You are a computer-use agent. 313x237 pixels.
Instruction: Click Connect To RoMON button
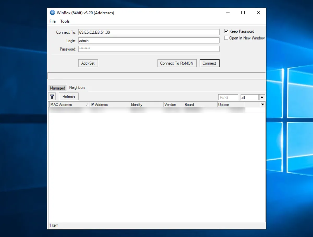[x=177, y=63]
